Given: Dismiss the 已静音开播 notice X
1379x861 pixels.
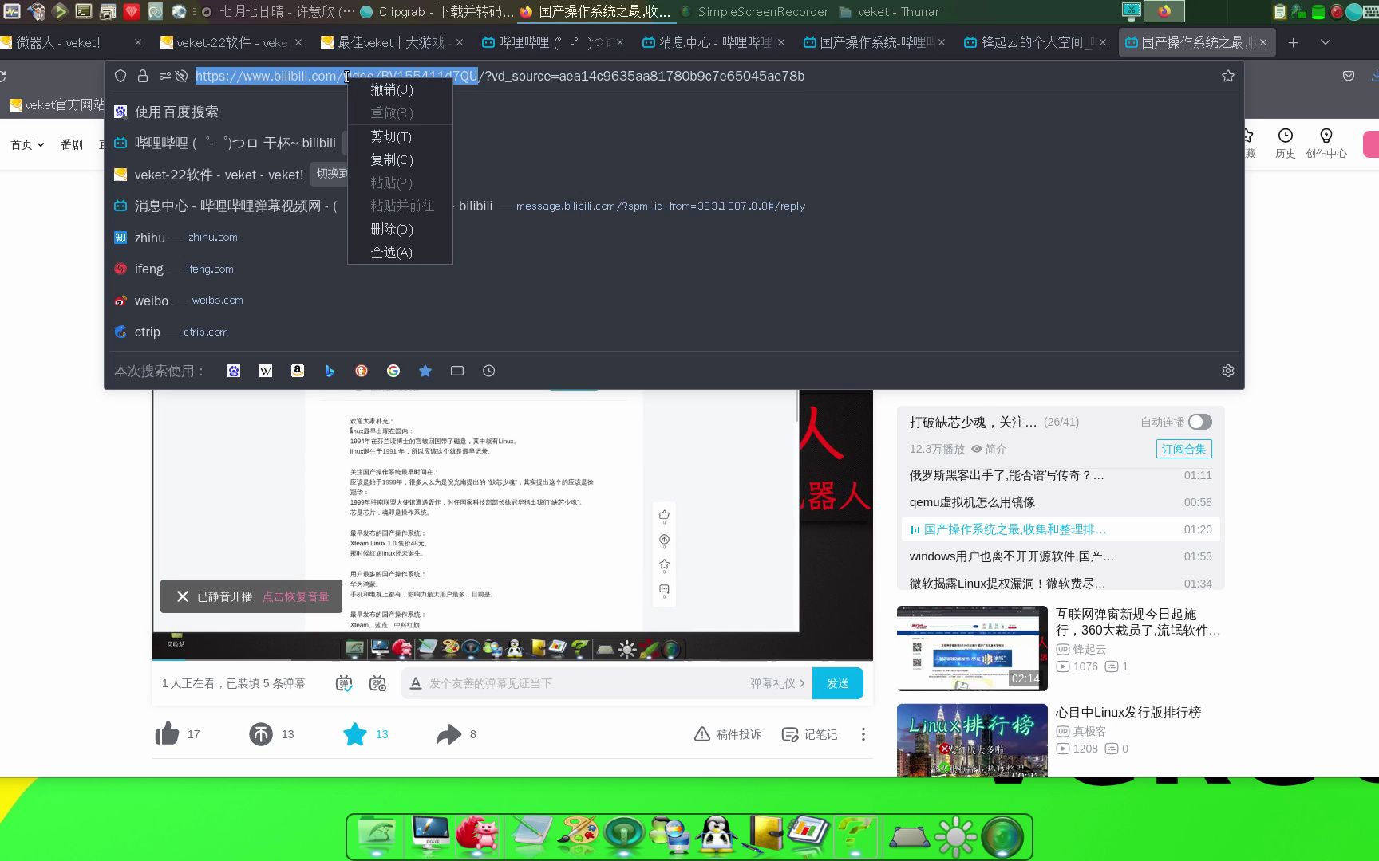Looking at the screenshot, I should tap(182, 596).
